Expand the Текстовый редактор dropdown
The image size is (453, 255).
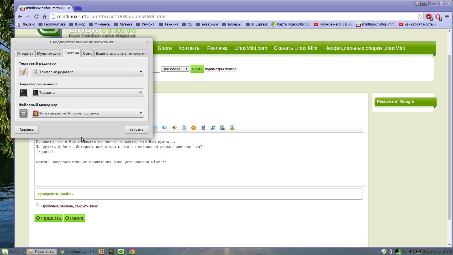88,72
